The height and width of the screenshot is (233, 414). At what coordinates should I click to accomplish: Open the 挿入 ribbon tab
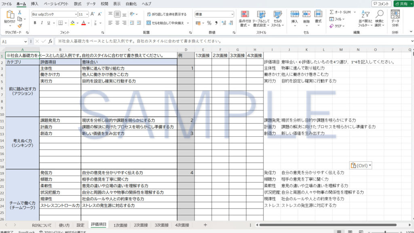35,4
